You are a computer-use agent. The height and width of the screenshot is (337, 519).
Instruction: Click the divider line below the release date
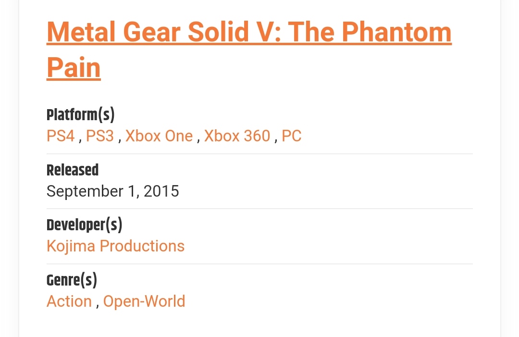point(259,209)
